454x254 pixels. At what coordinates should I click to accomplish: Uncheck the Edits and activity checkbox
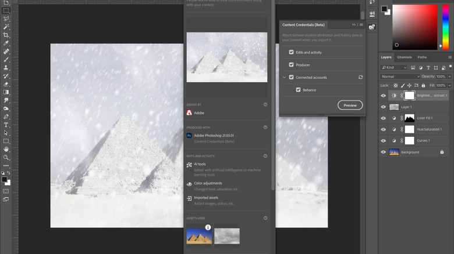click(x=291, y=52)
